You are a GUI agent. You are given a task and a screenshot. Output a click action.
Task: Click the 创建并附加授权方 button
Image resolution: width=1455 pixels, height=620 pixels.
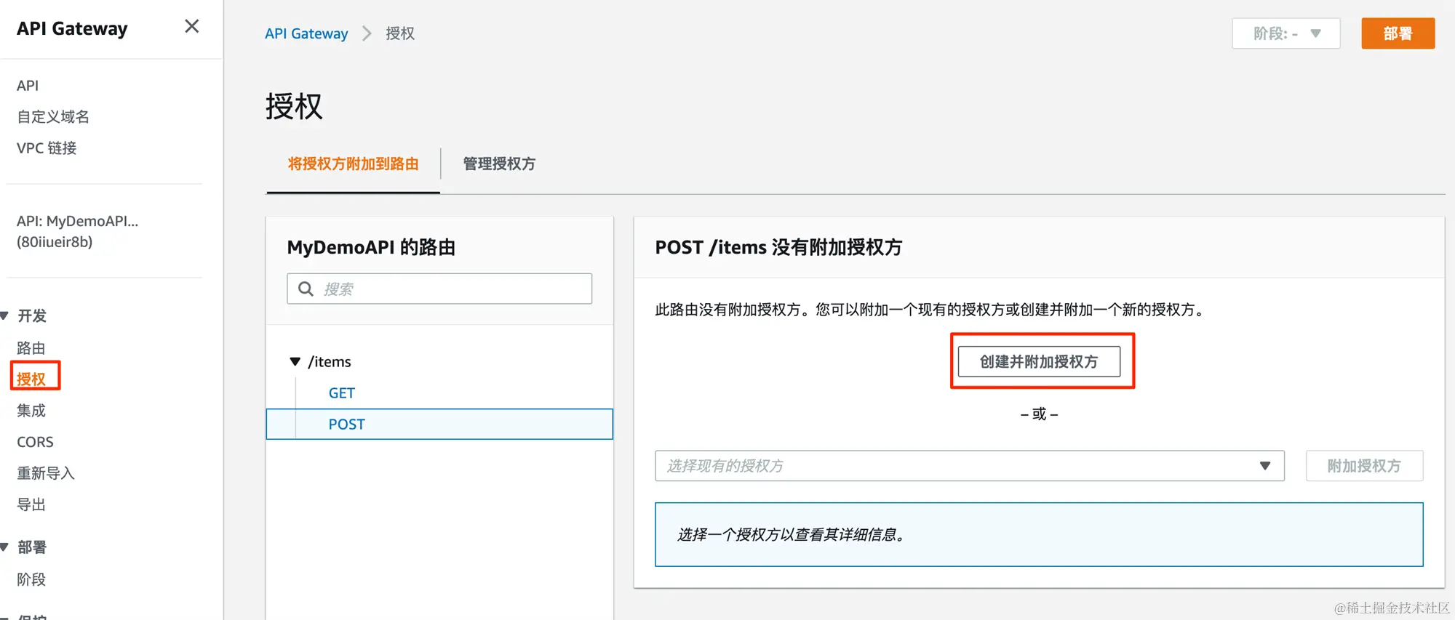pyautogui.click(x=1039, y=361)
